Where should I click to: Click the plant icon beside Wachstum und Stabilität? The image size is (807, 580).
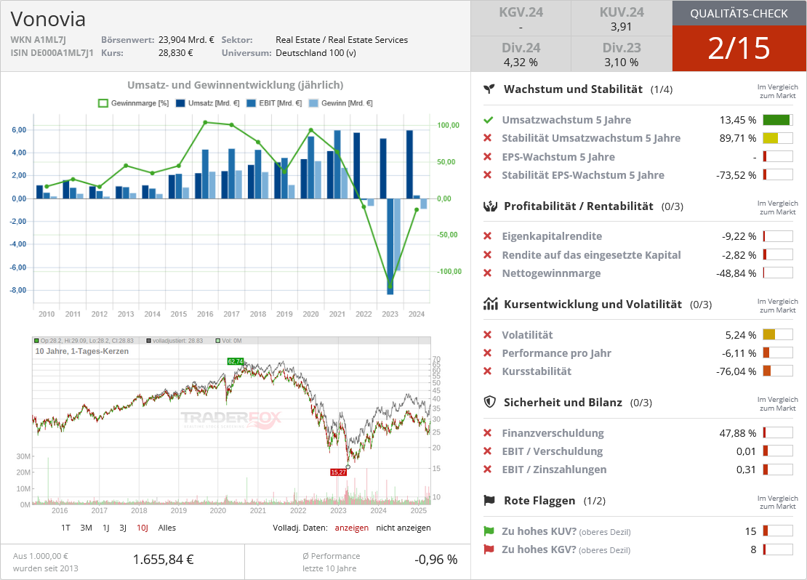coord(489,89)
